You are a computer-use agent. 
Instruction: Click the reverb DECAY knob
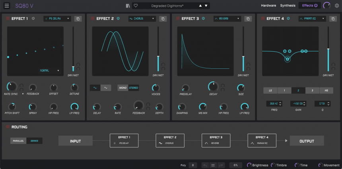[x=213, y=87]
